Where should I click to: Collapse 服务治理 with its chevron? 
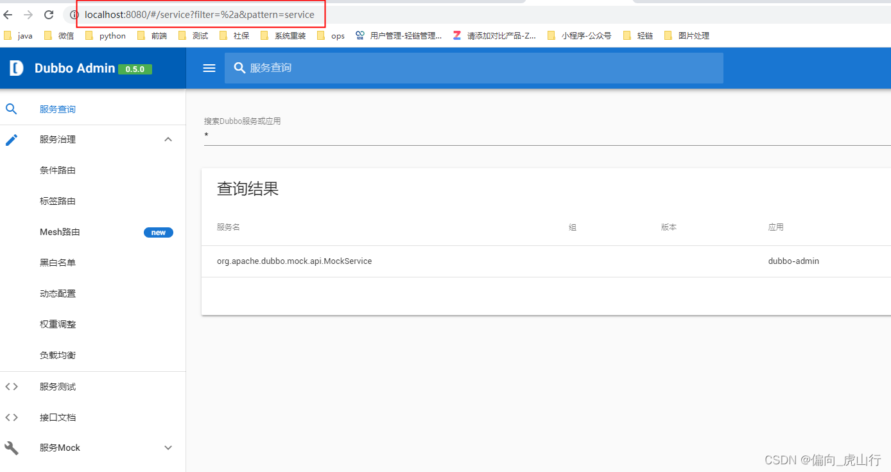(x=168, y=139)
